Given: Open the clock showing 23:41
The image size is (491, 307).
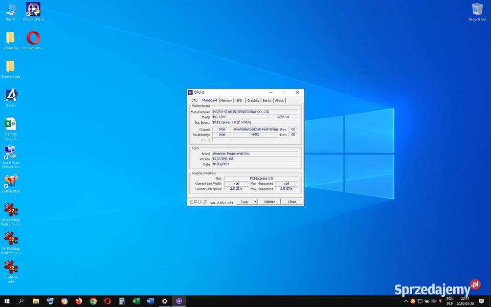Looking at the screenshot, I should coord(465,301).
